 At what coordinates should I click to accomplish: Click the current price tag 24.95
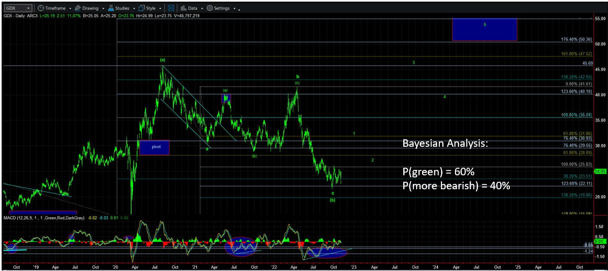[x=599, y=172]
